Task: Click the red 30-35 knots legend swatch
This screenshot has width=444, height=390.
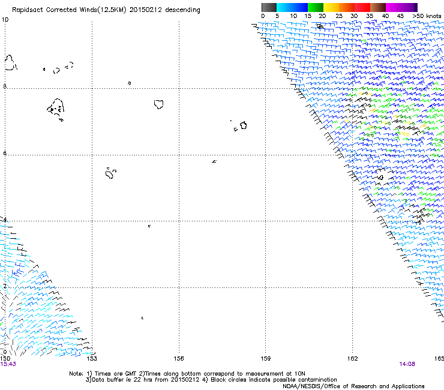Action: coord(362,7)
